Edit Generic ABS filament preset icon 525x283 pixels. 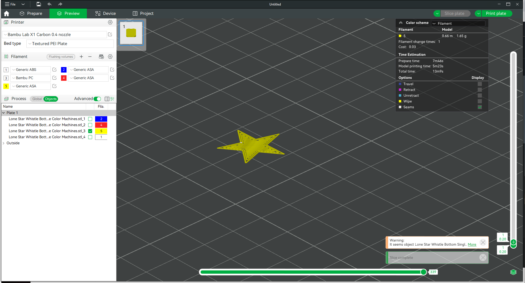pos(54,70)
